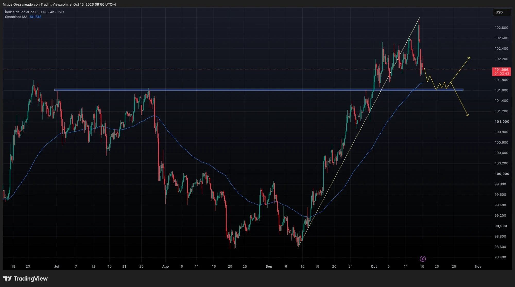Screen dimensions: 515x287
Task: Click the 101,600 price axis label
Action: (x=501, y=90)
